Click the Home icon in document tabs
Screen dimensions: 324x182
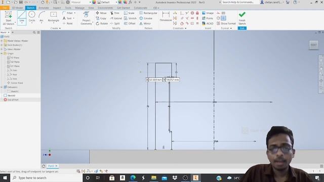[x=44, y=166]
